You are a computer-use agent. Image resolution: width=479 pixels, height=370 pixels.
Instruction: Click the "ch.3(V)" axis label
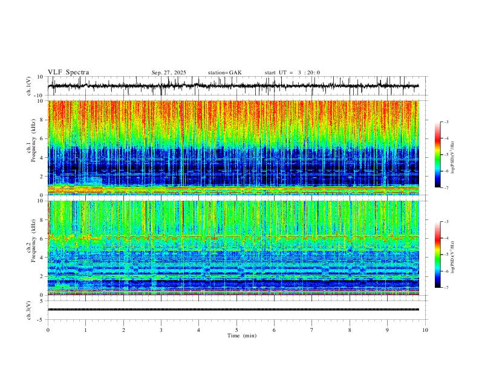29,310
